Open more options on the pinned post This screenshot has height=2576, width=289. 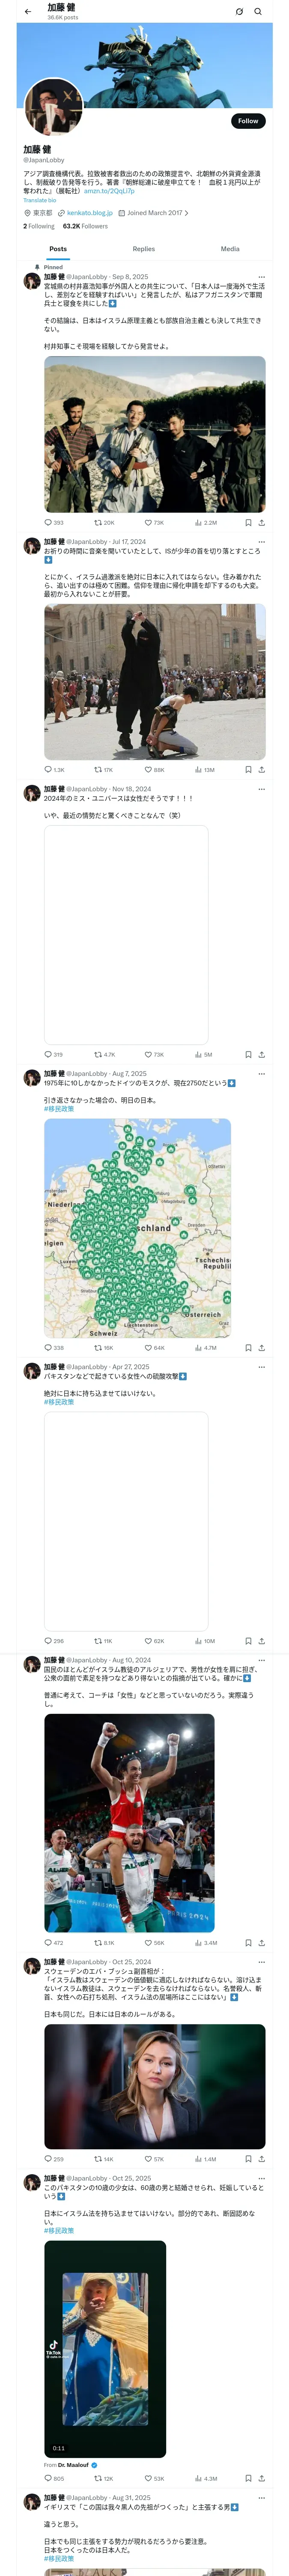point(261,277)
